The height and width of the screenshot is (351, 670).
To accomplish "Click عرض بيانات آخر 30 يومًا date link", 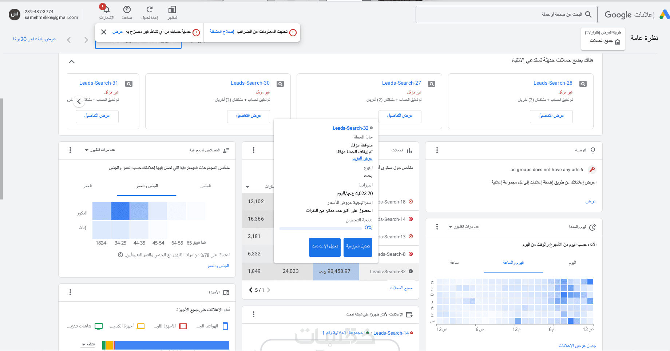I will (x=34, y=39).
